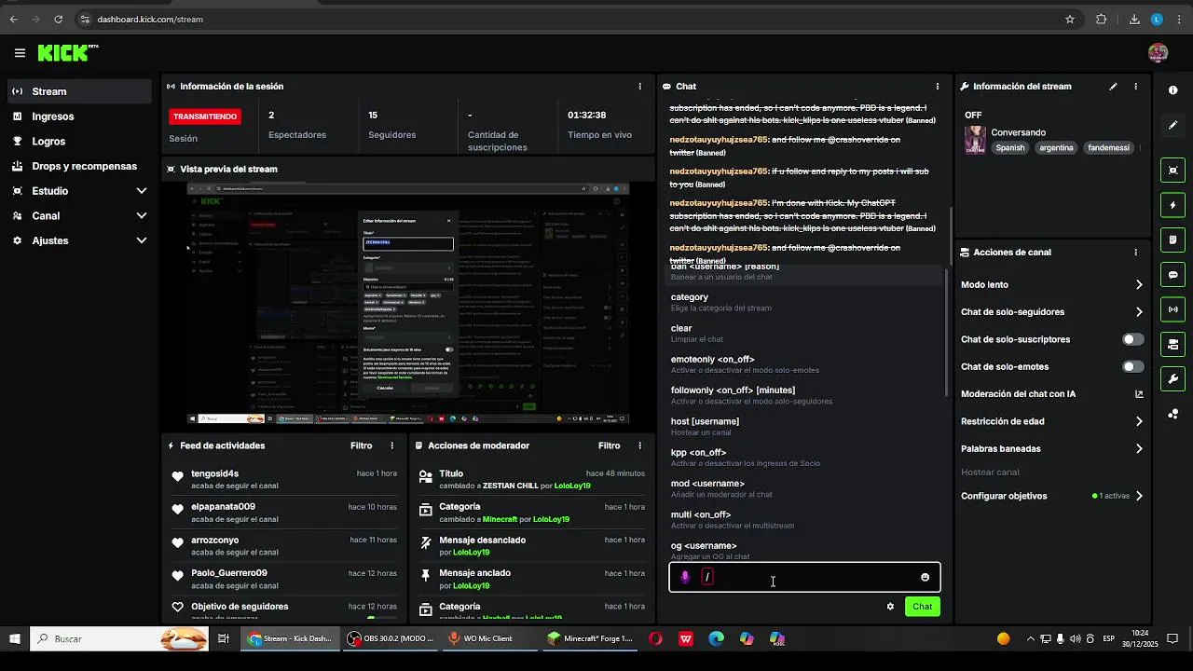Screen dimensions: 1193x671
Task: Toggle the broadcast signal widget icon in the sidebar
Action: pyautogui.click(x=1172, y=309)
